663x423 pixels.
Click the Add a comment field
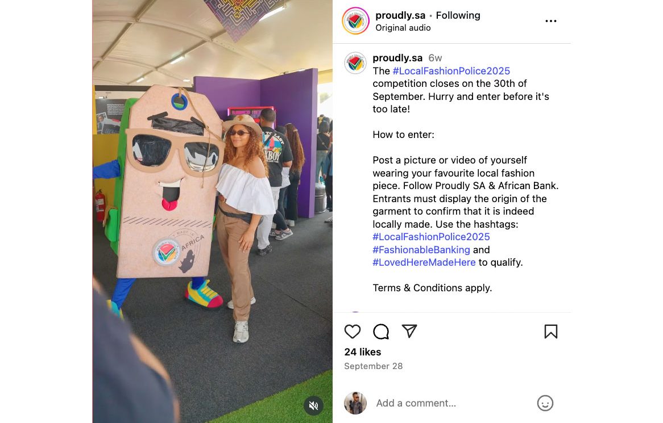point(453,403)
